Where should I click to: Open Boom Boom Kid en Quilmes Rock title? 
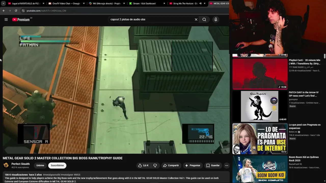coord(304,159)
